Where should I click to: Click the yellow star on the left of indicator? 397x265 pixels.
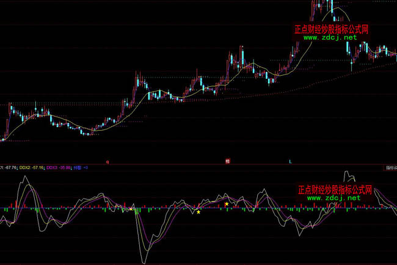pos(131,209)
